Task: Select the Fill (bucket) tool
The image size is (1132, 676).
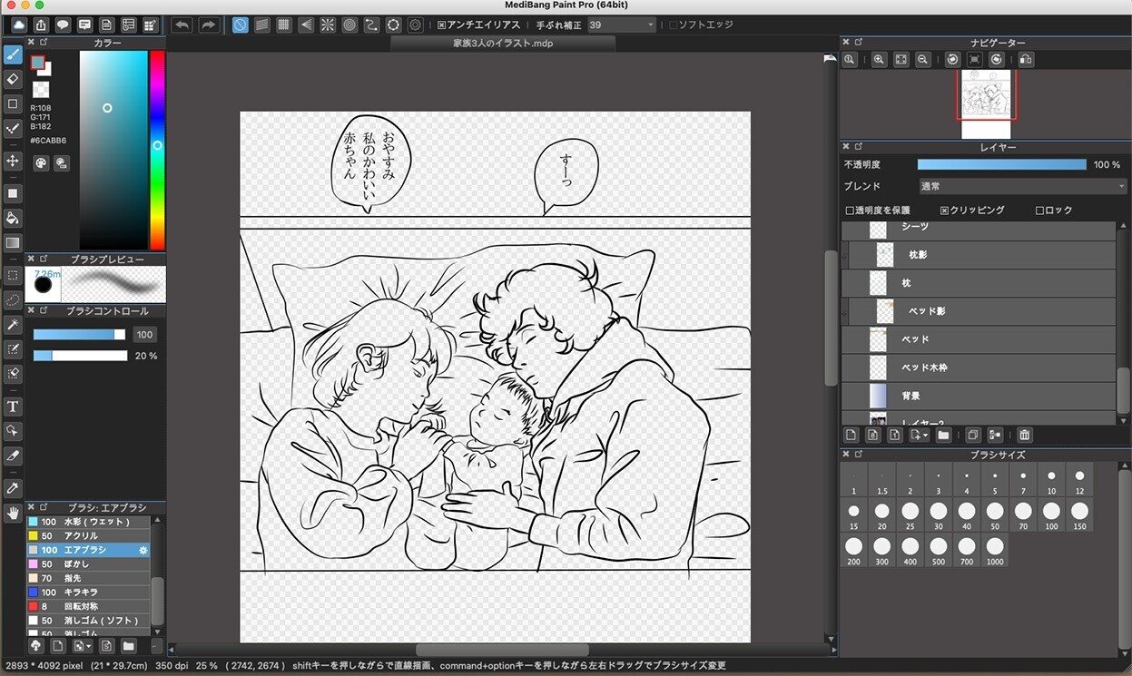Action: pos(13,218)
